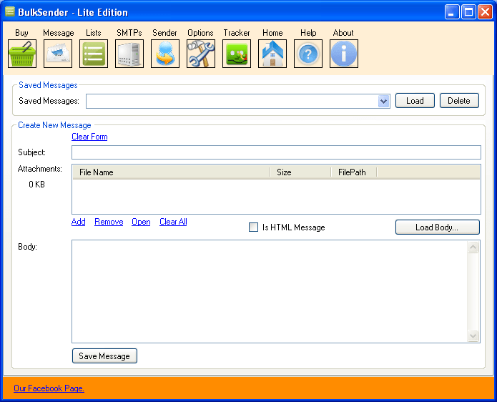
Task: Click the Body scrollbar down arrow
Action: 473,335
